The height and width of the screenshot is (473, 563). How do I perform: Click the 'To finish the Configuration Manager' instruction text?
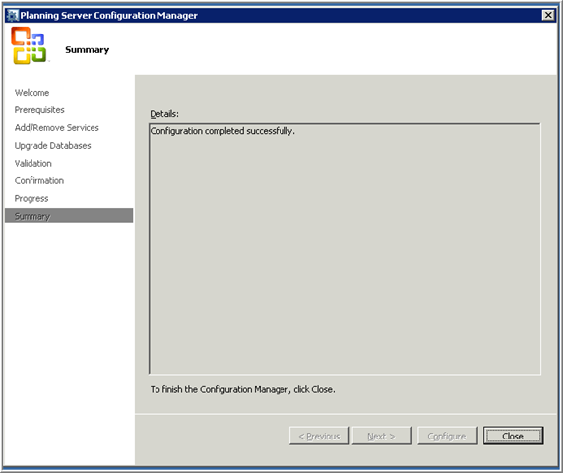coord(243,389)
